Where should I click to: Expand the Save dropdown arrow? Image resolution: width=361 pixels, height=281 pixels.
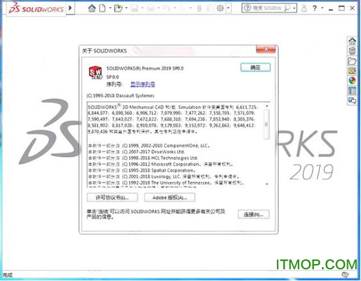(x=142, y=8)
